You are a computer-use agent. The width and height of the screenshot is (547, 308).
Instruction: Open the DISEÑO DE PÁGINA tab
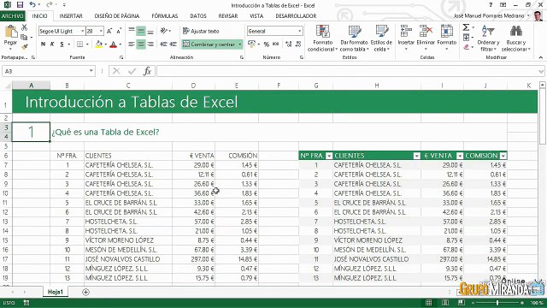click(117, 16)
